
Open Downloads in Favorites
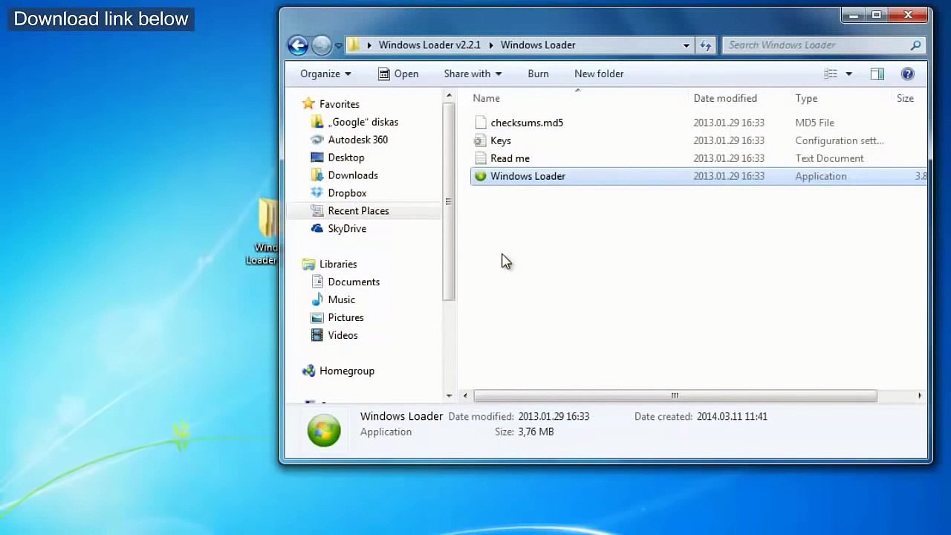click(x=353, y=175)
